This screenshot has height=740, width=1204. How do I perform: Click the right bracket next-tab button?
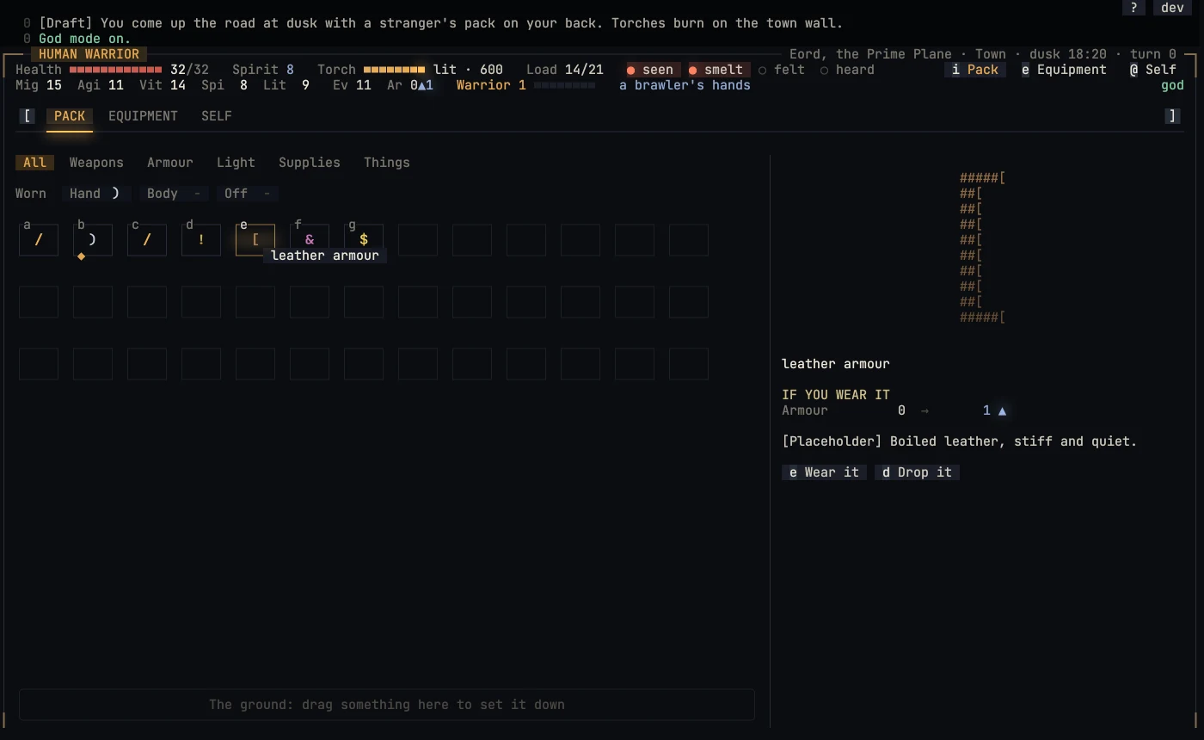(1172, 116)
